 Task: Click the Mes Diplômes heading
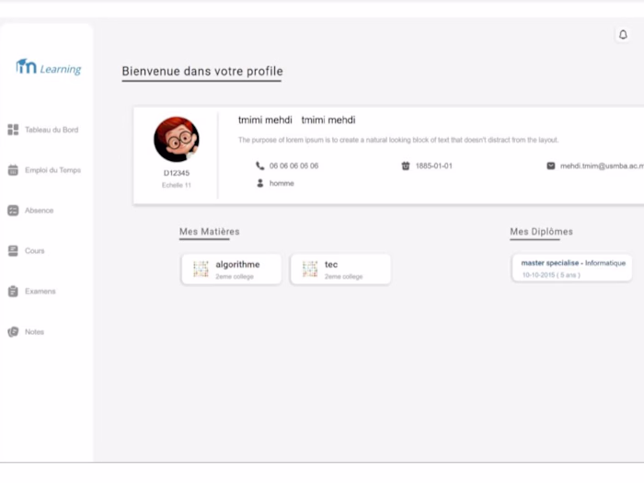(541, 232)
